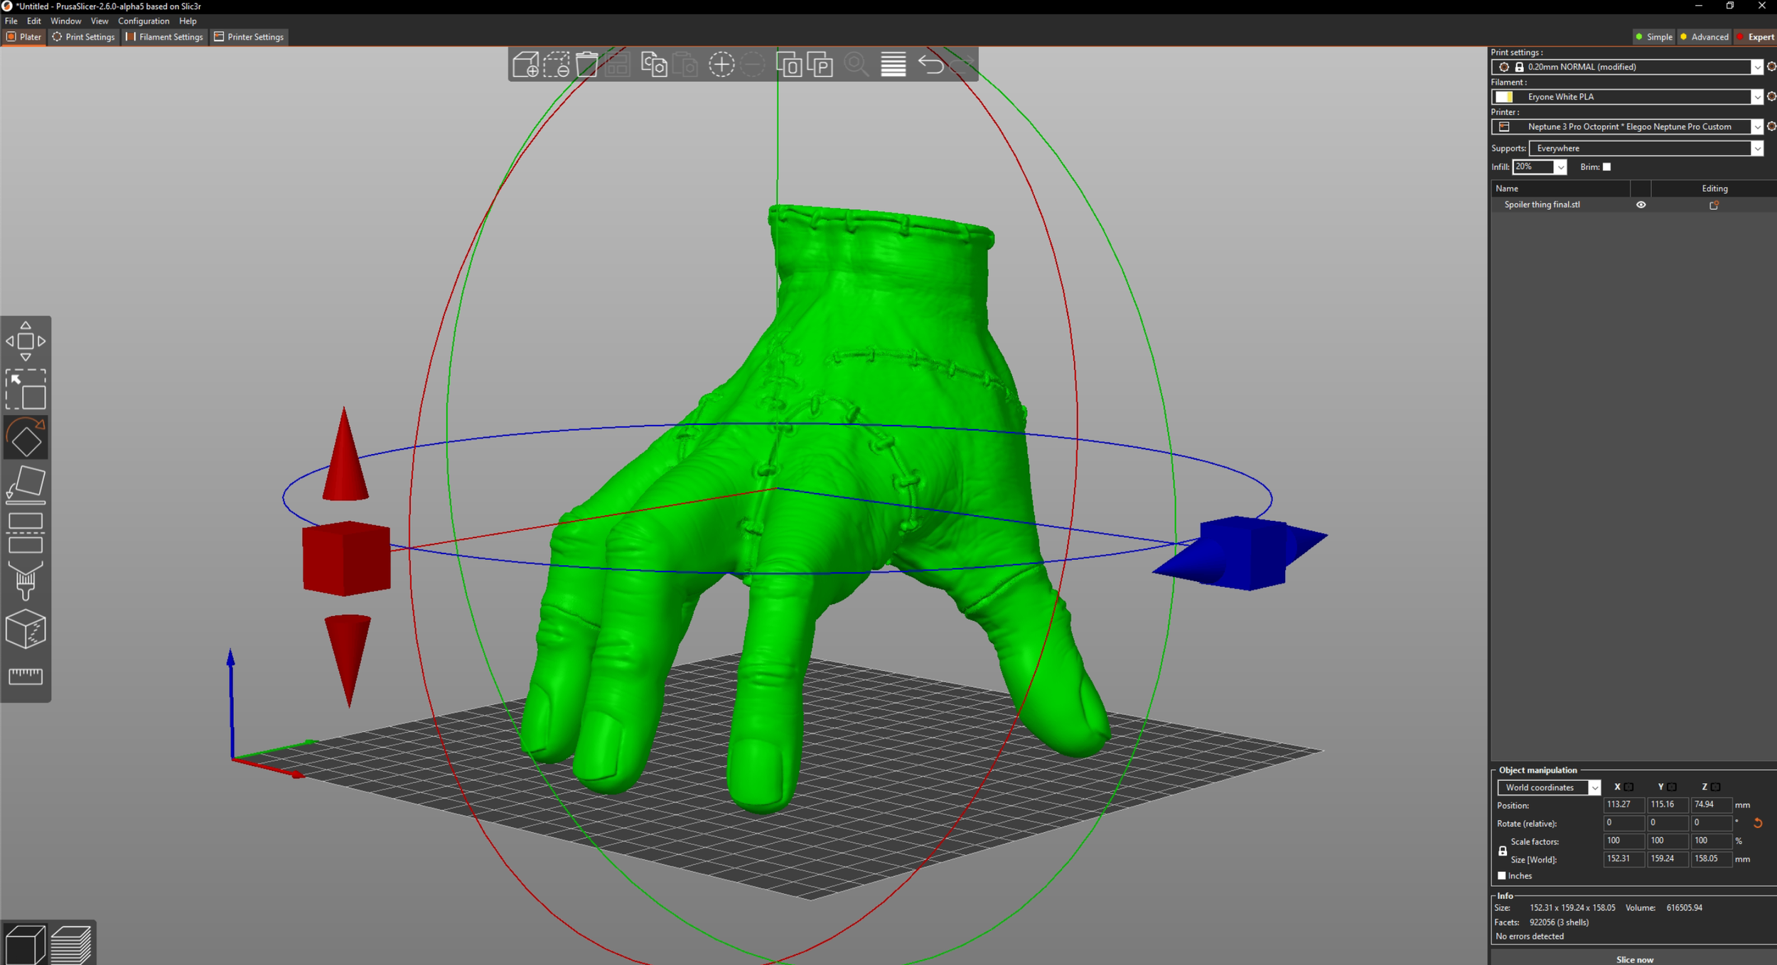Switch to sliced layers preview

click(71, 944)
